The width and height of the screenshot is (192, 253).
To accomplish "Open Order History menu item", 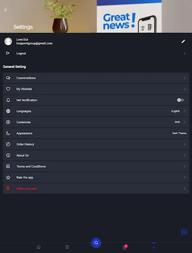I will (25, 144).
